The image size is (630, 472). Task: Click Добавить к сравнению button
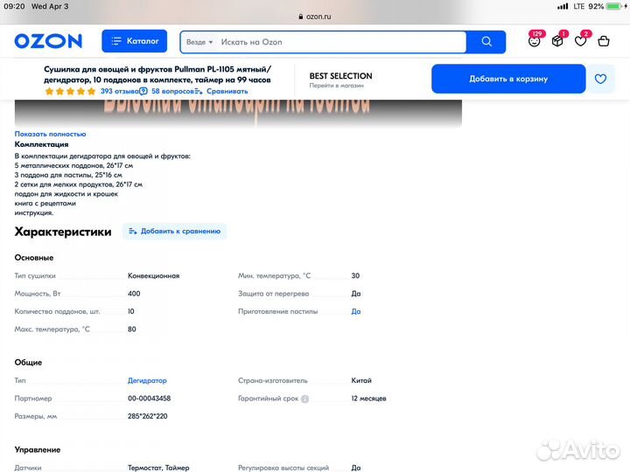click(174, 232)
